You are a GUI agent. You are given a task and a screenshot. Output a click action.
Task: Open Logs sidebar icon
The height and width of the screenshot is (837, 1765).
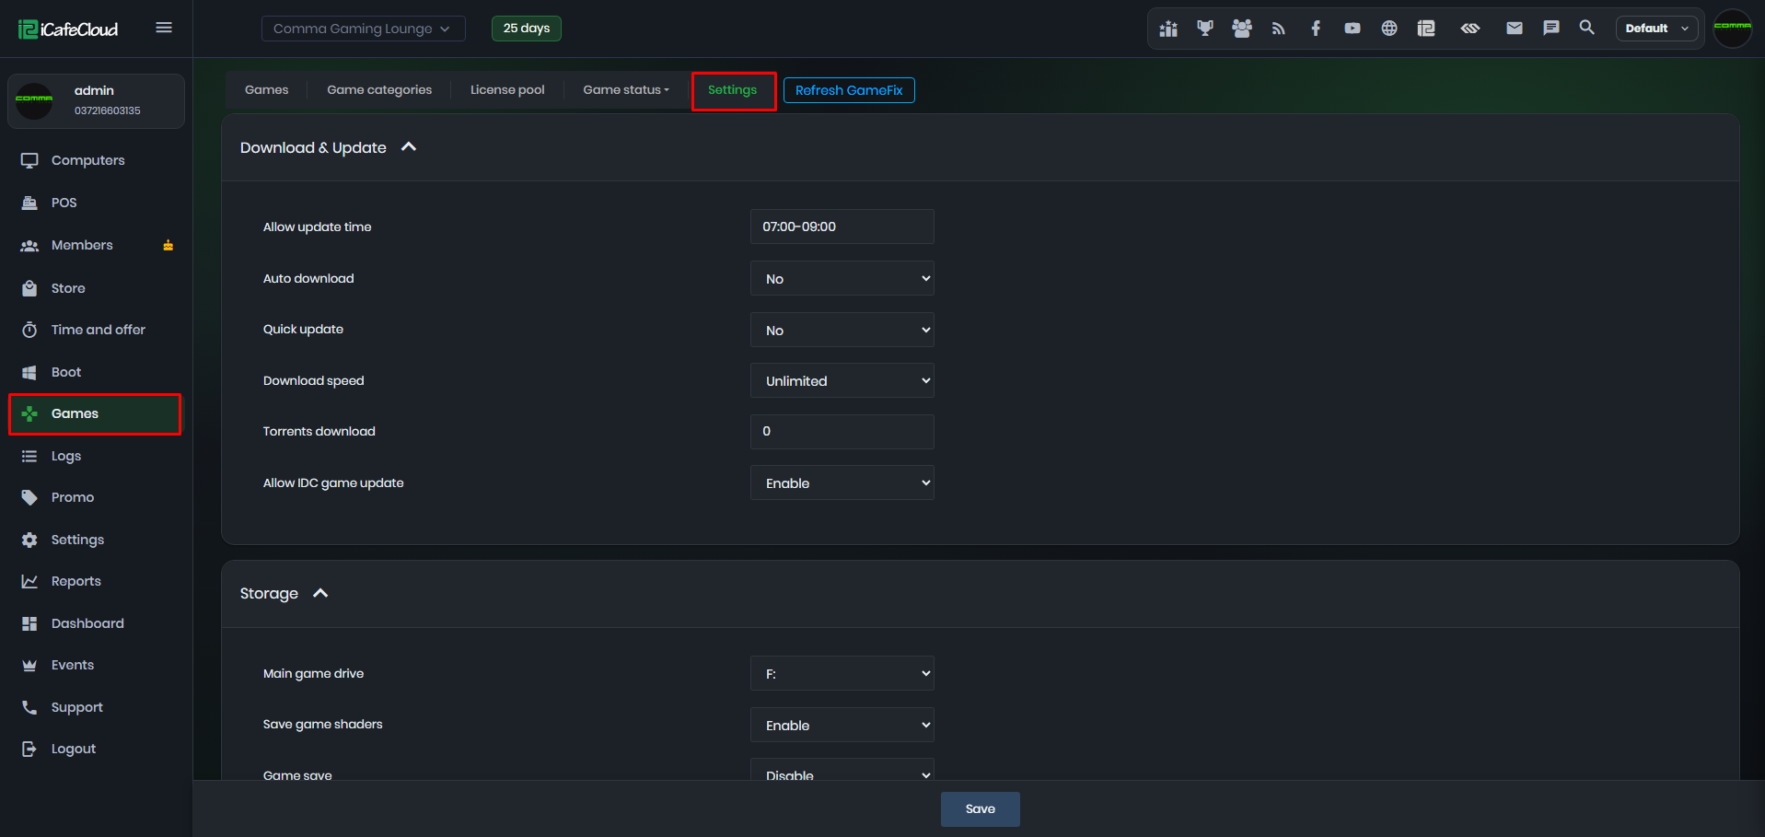point(29,456)
